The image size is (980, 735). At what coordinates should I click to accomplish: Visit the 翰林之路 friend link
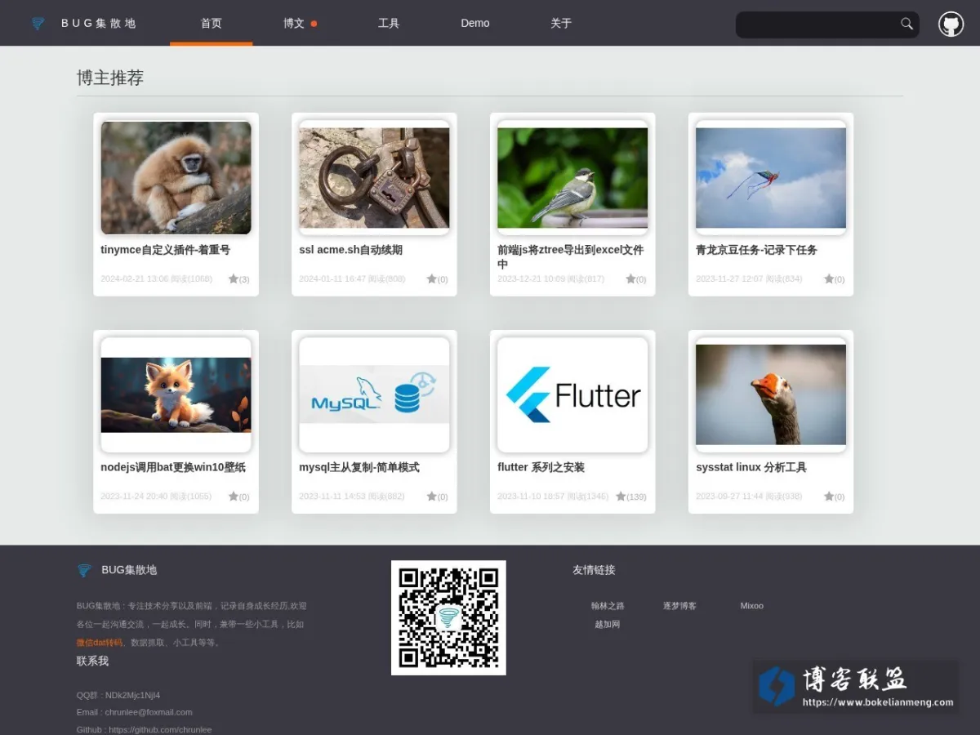click(x=608, y=606)
